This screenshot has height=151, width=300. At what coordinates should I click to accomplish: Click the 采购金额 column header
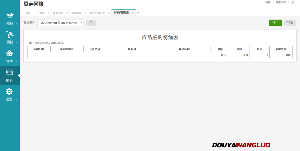(281, 49)
